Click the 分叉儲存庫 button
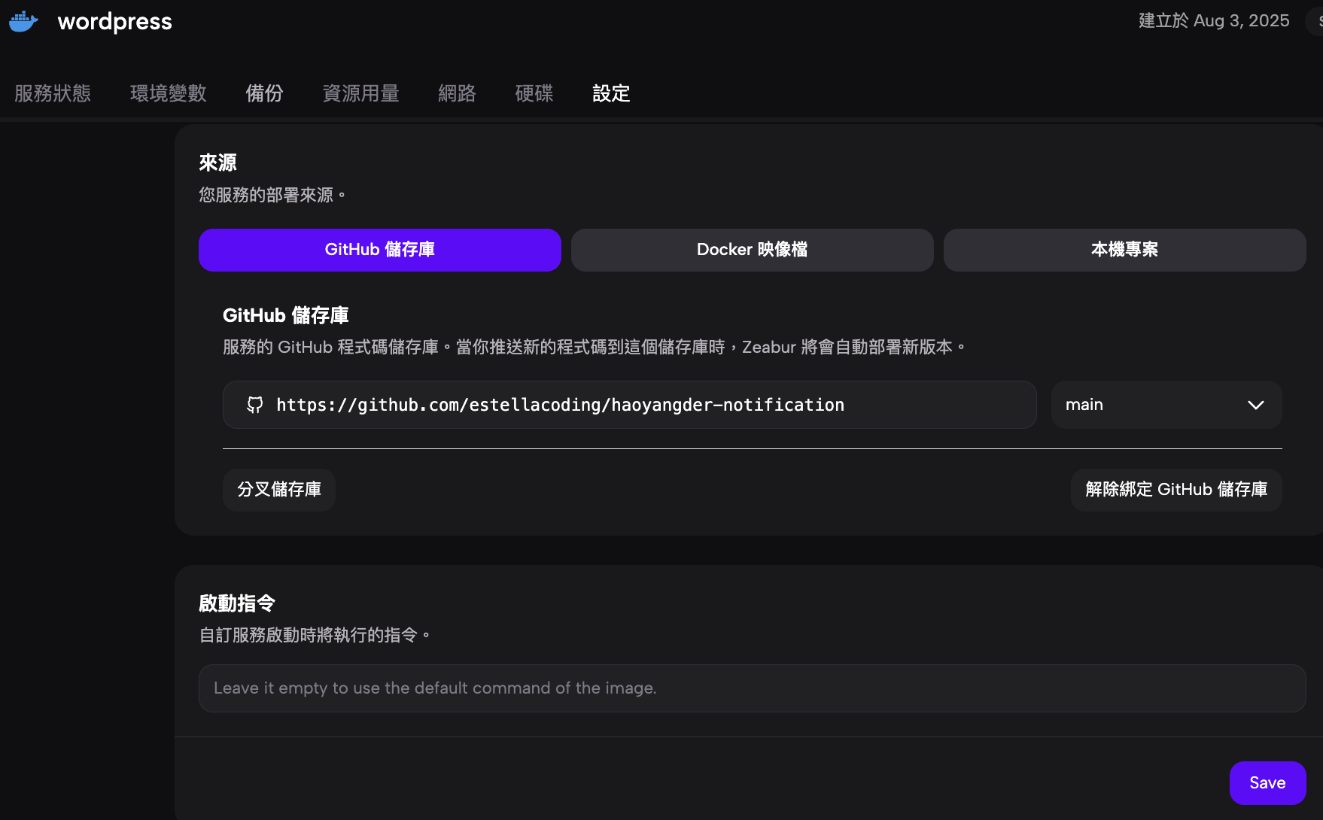This screenshot has width=1323, height=820. coord(279,490)
